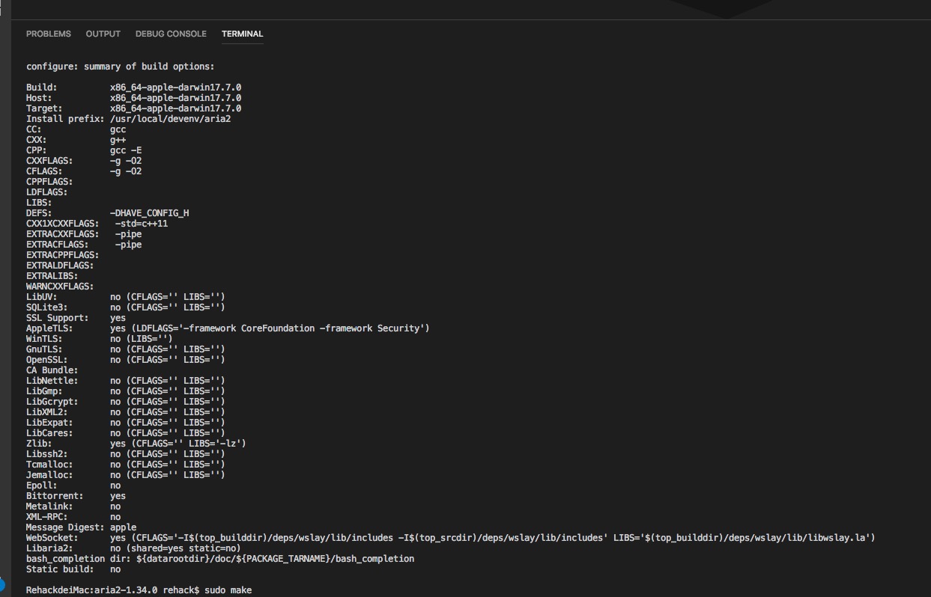Click the 'LibGcrypt: no' line
Viewport: 931px width, 597px height.
(x=126, y=402)
